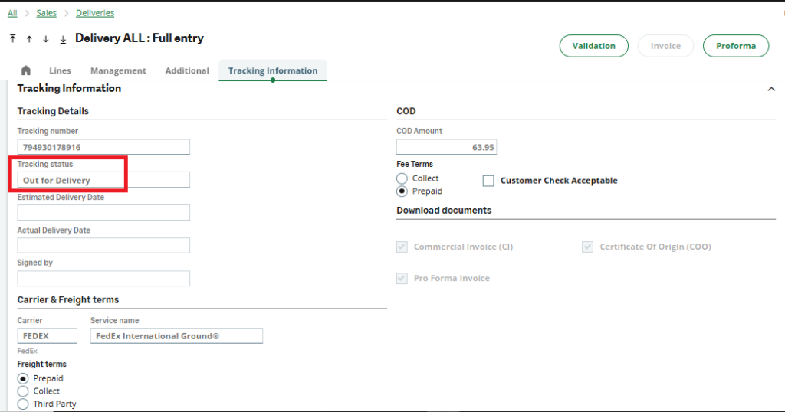Enable Customer Check Acceptable checkbox
The width and height of the screenshot is (785, 412).
488,181
